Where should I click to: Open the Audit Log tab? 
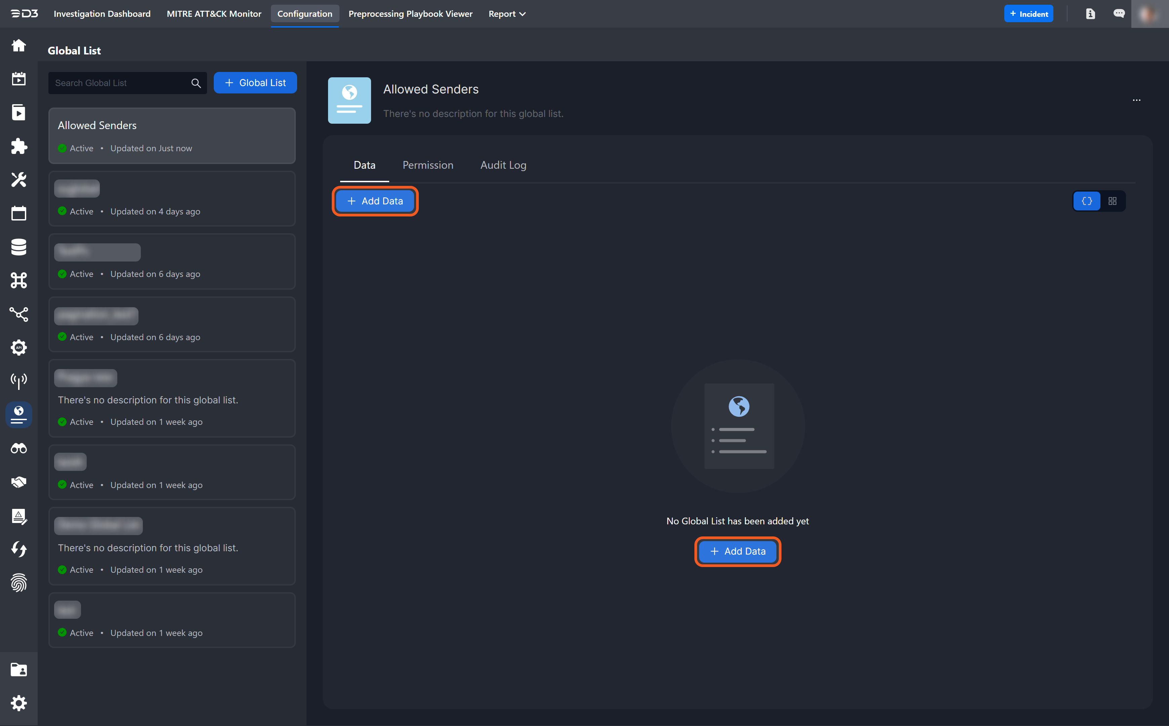pos(503,165)
